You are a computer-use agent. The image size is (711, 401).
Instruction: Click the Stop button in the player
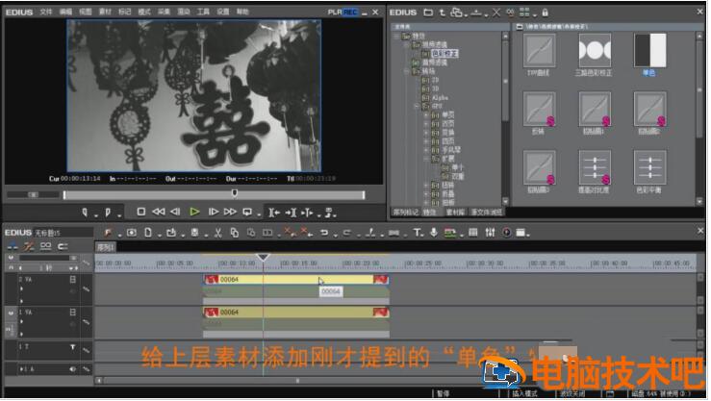(x=141, y=212)
